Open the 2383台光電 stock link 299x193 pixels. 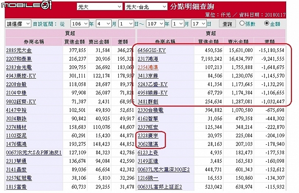(x=19, y=67)
